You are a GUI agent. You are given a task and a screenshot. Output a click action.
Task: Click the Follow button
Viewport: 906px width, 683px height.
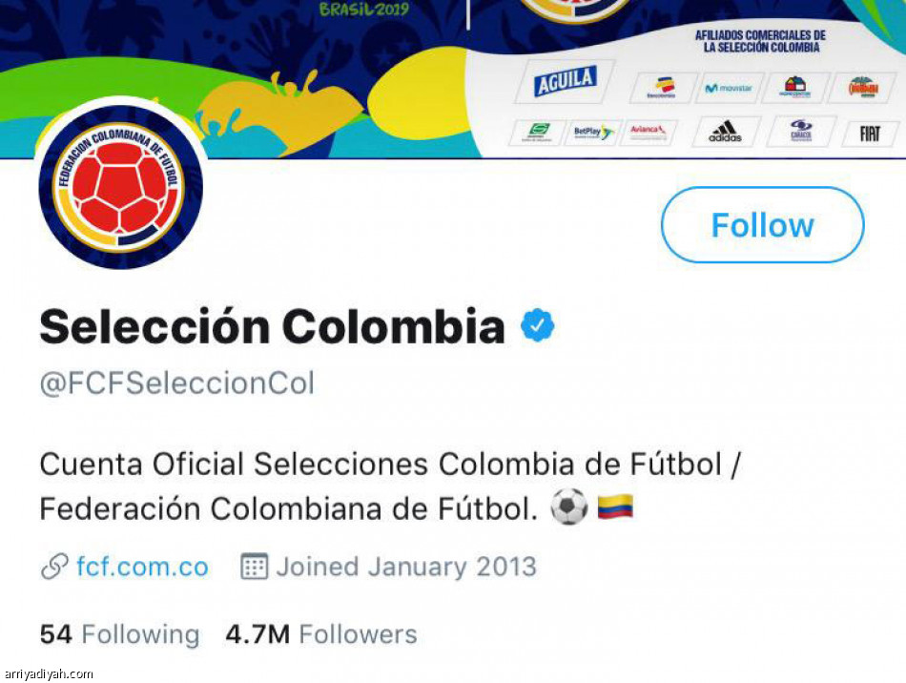pos(762,225)
